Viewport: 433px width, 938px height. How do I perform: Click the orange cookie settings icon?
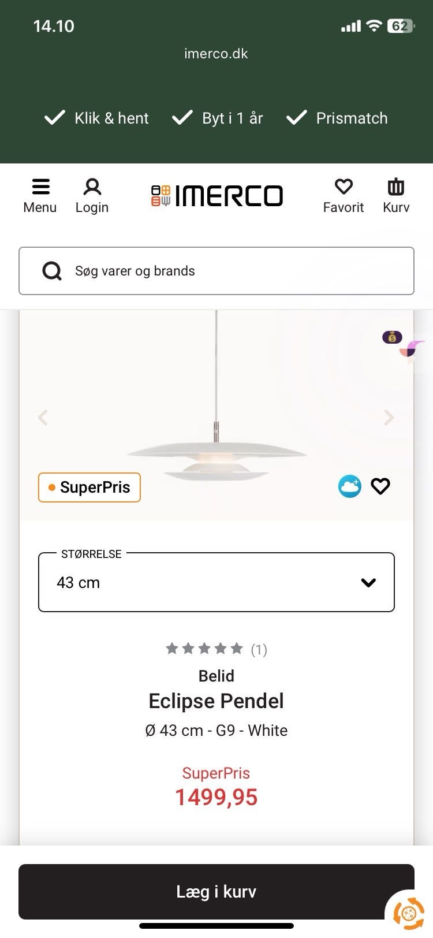point(409,914)
